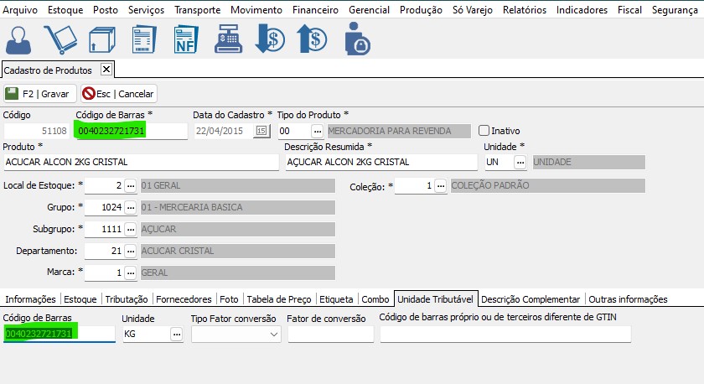
Task: Open the product box toolbar icon
Action: point(101,39)
